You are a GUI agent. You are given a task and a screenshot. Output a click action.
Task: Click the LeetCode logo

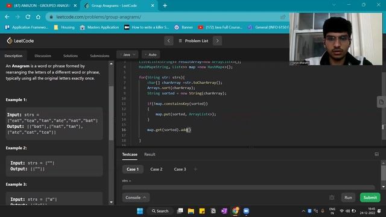tap(21, 41)
